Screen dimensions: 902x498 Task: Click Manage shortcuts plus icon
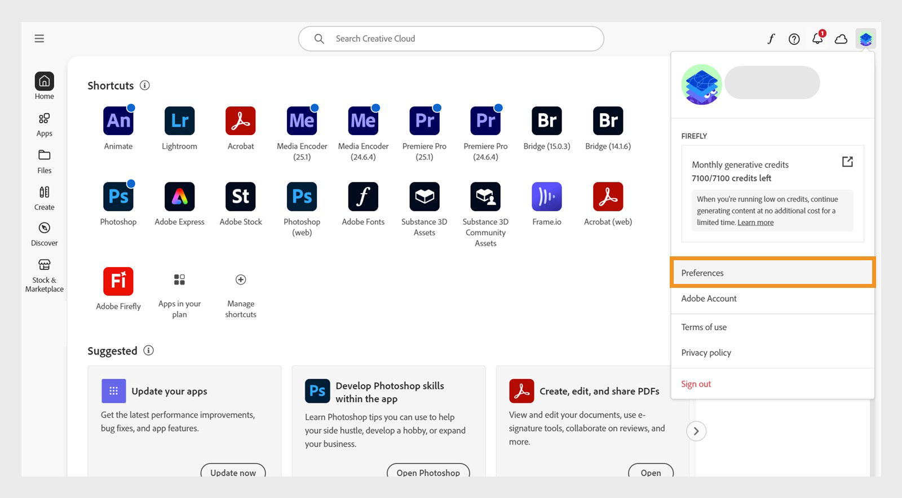[241, 280]
